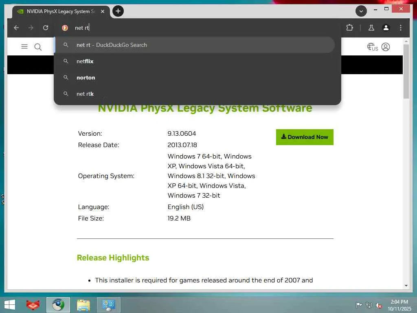Open the extensions puzzle icon

coord(349,28)
